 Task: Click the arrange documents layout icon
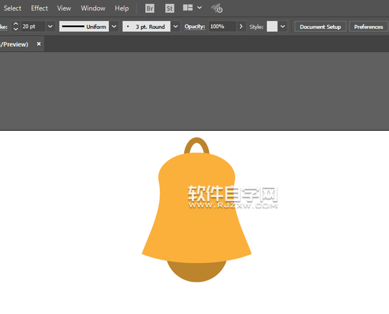188,8
